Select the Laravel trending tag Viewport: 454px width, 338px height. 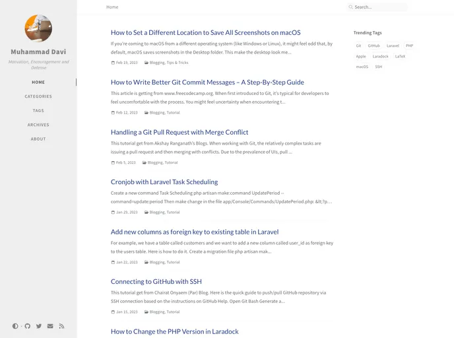click(393, 46)
